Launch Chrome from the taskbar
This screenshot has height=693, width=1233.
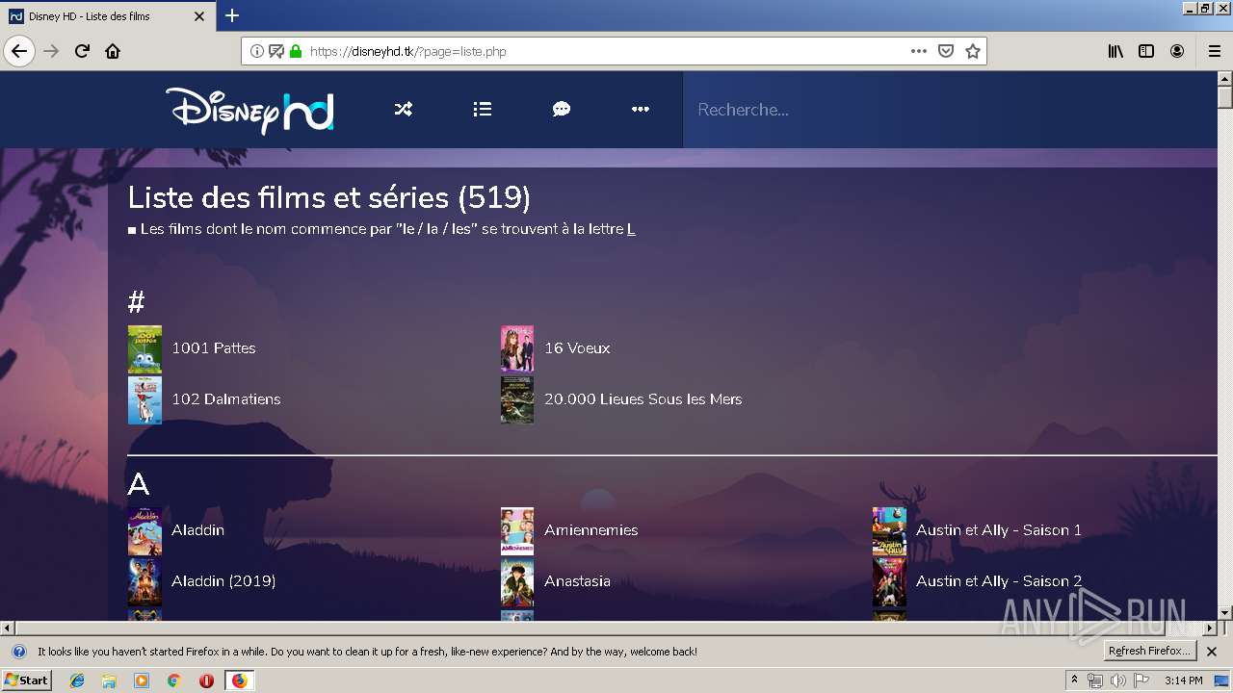[x=174, y=680]
